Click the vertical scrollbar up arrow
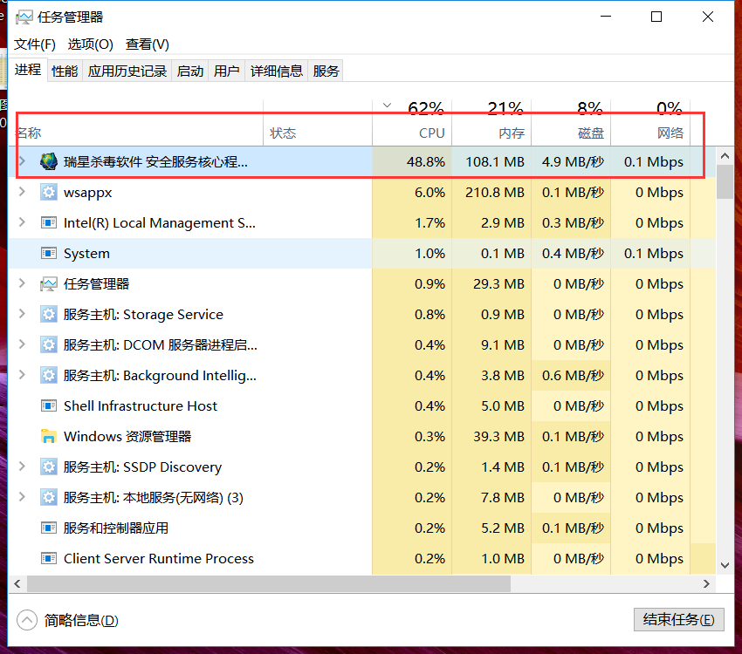The height and width of the screenshot is (654, 742). click(725, 155)
